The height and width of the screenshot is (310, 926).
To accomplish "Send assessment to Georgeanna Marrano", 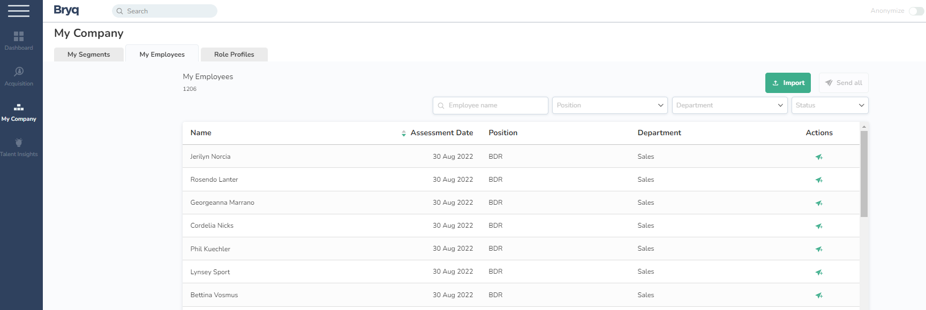I will (818, 203).
